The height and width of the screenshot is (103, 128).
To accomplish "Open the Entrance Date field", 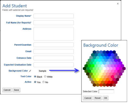I will [x=54, y=58].
